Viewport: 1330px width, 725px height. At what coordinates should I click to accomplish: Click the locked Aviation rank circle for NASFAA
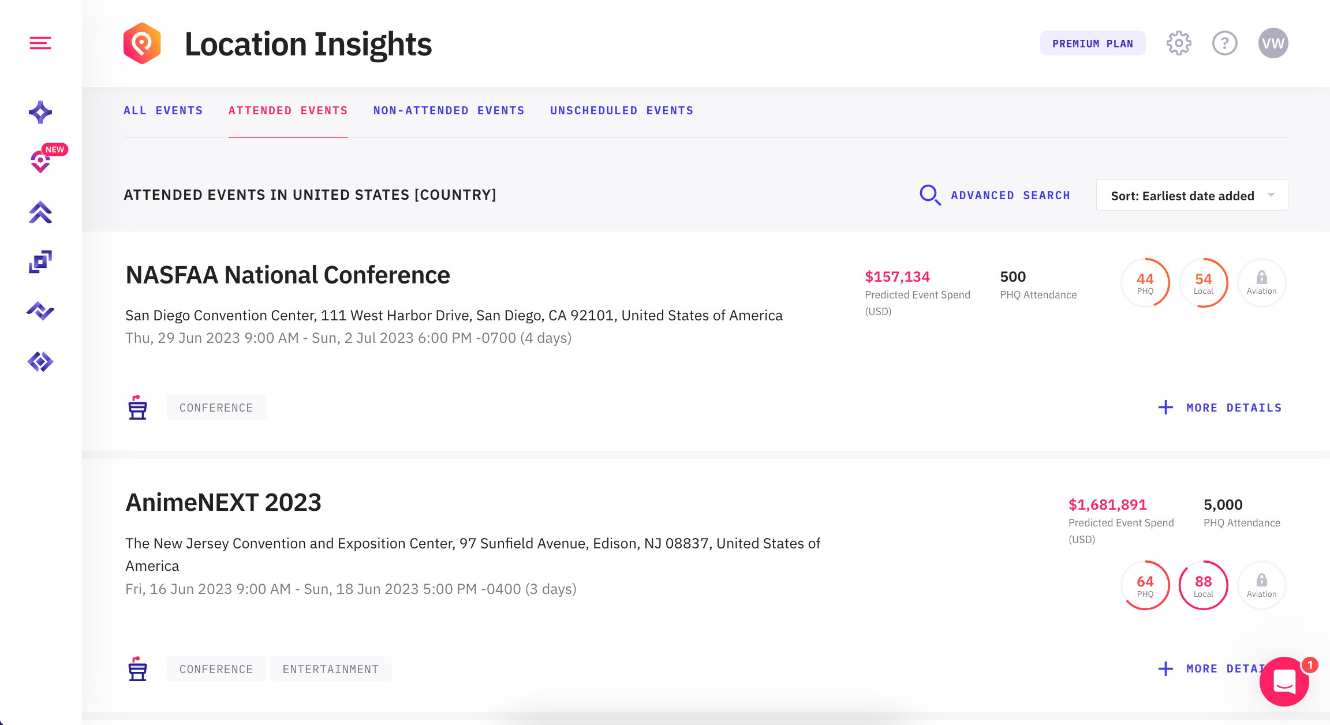pos(1261,283)
